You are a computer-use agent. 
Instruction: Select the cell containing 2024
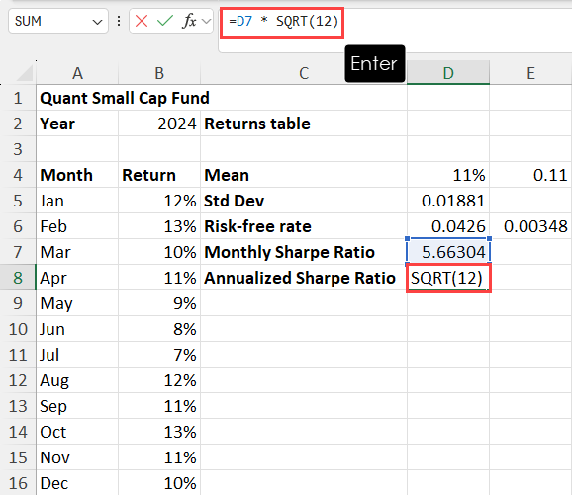tap(159, 124)
